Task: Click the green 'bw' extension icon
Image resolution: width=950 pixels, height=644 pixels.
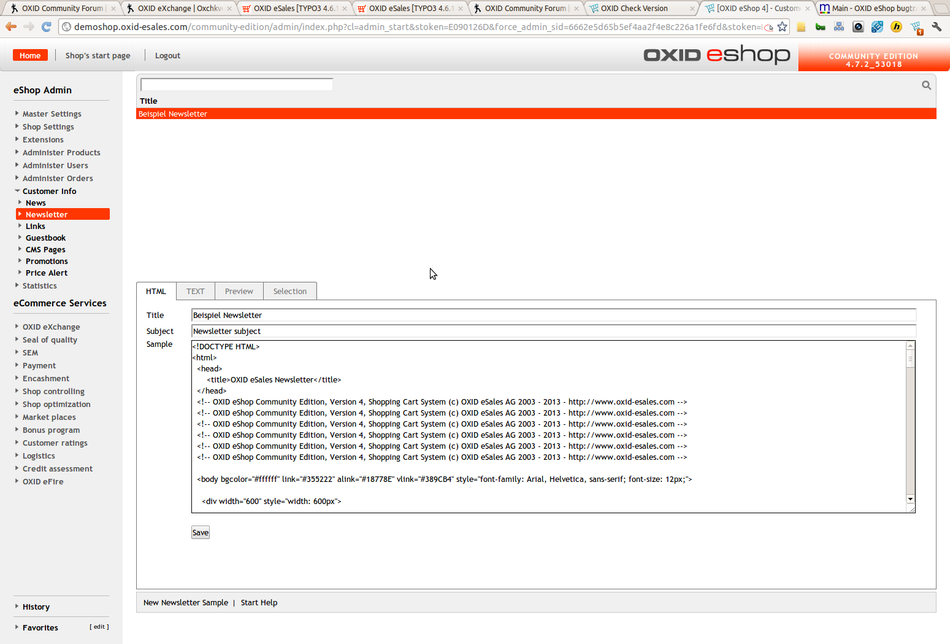Action: click(820, 27)
